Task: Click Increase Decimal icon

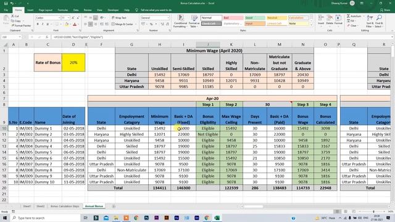Action: [162, 24]
